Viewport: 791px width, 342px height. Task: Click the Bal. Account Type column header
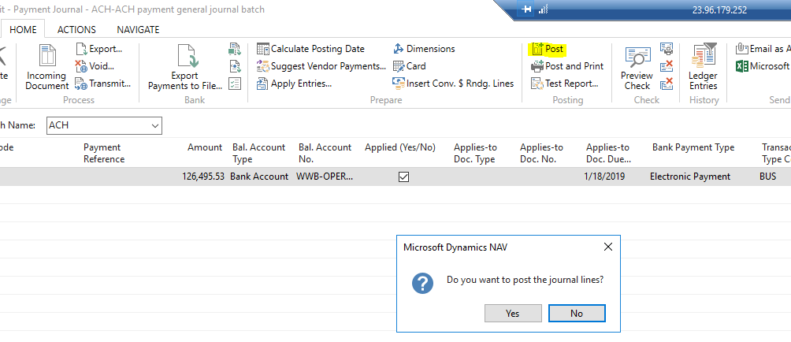pyautogui.click(x=258, y=154)
